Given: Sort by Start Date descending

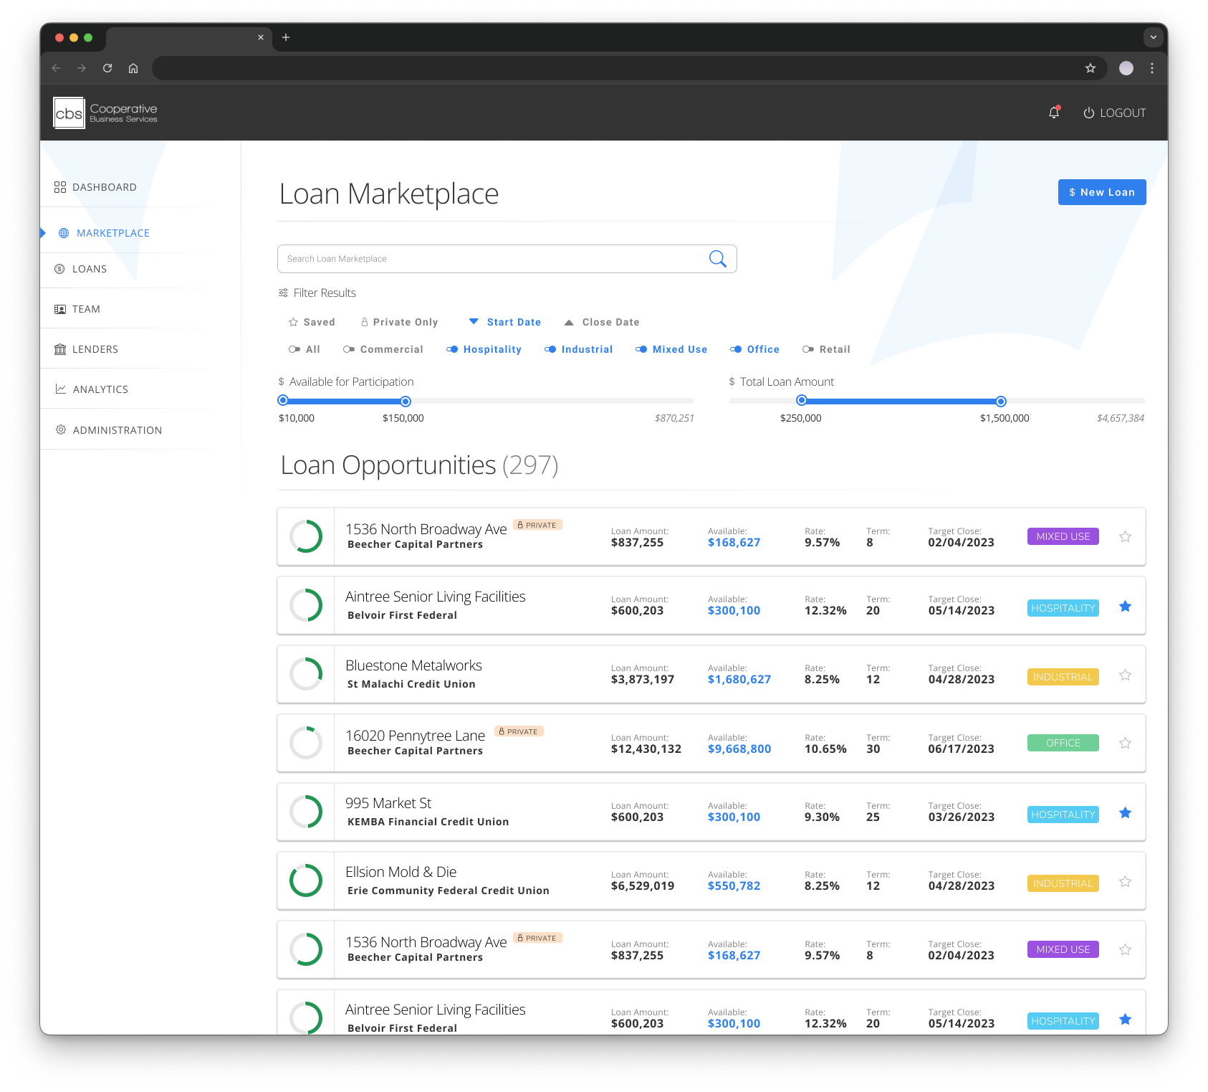Looking at the screenshot, I should click(505, 322).
